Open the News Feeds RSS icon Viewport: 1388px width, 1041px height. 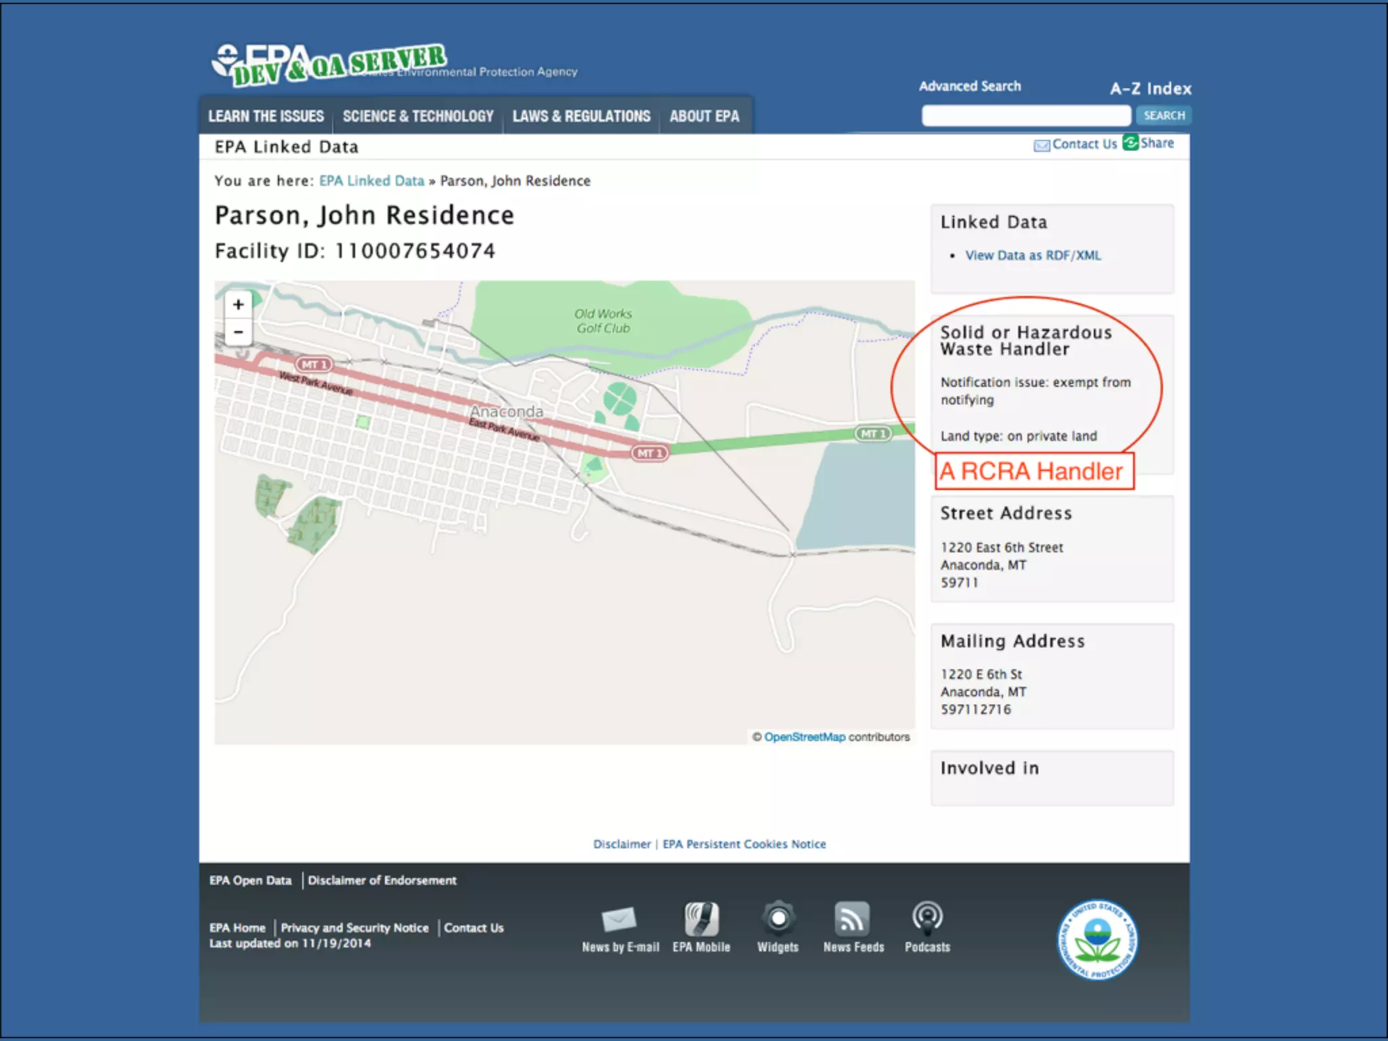pyautogui.click(x=853, y=920)
